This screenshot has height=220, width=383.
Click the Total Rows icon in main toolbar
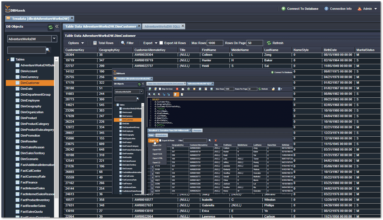pyautogui.click(x=95, y=43)
